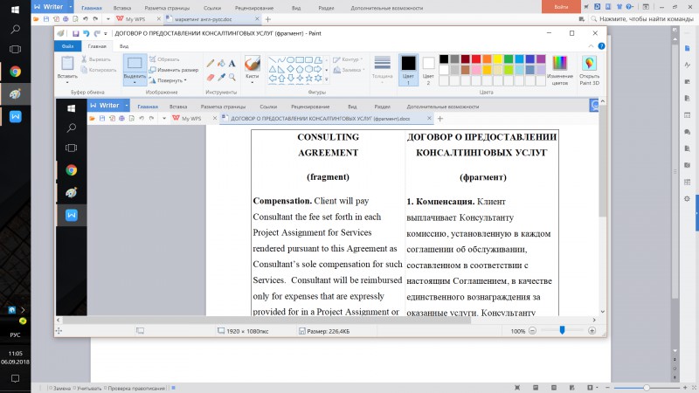Viewport: 699px width, 393px height.
Task: Click the Paste (Вставить) icon
Action: pos(66,64)
